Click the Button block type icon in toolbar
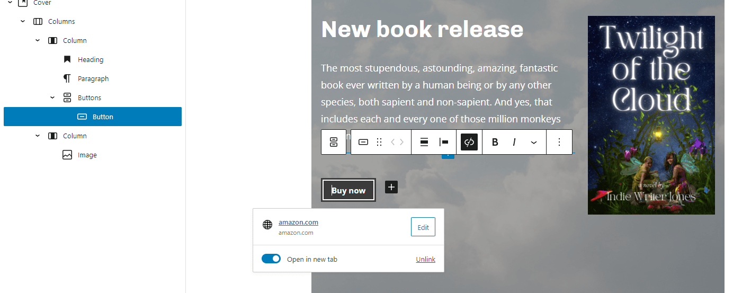 pos(363,142)
